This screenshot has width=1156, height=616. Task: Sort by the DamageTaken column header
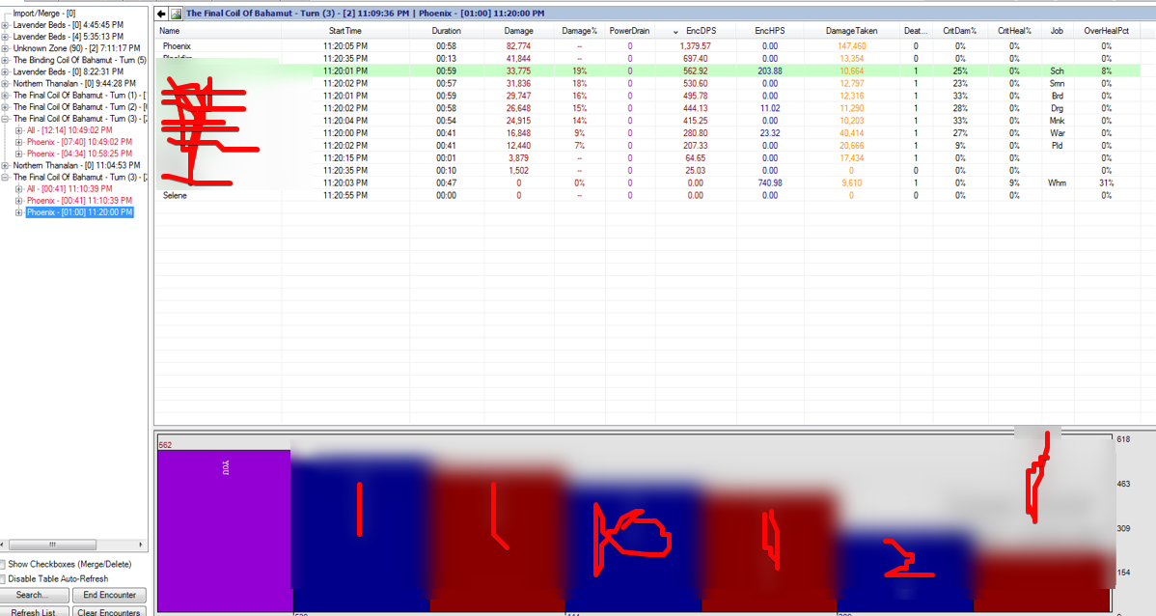(x=851, y=31)
